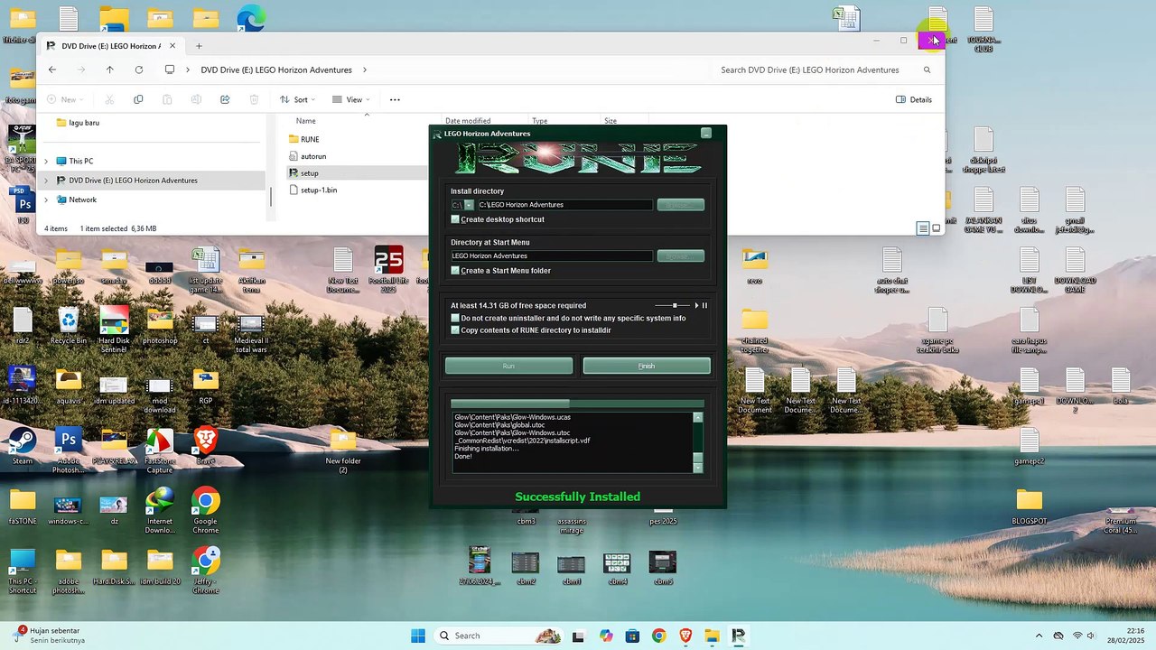Click the taskbar Search box
The width and height of the screenshot is (1156, 650).
pyautogui.click(x=499, y=636)
